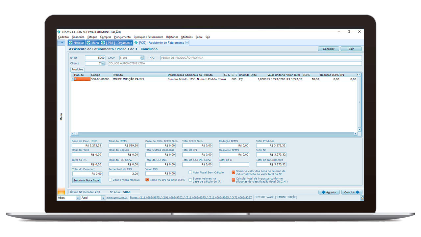421x237 pixels.
Task: Open the Estoque menu
Action: 92,37
